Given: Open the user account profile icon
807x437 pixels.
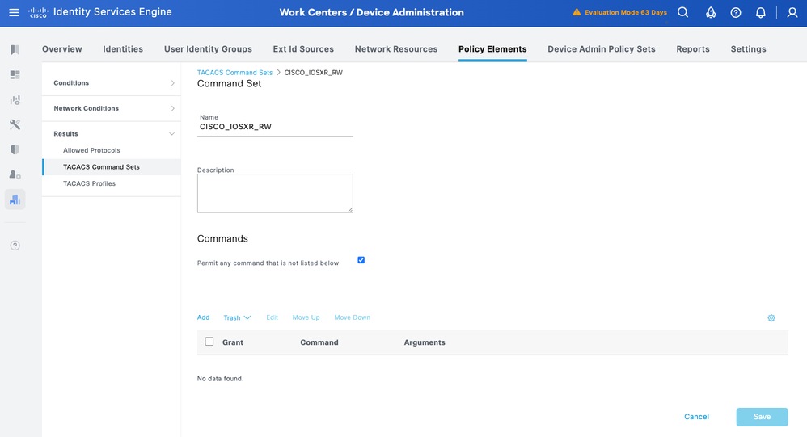Looking at the screenshot, I should click(792, 12).
